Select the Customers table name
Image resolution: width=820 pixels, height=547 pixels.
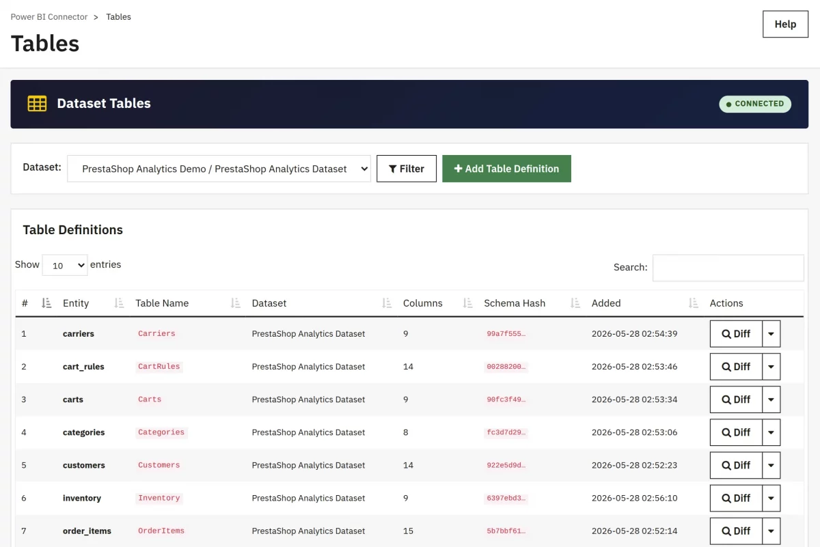click(159, 465)
